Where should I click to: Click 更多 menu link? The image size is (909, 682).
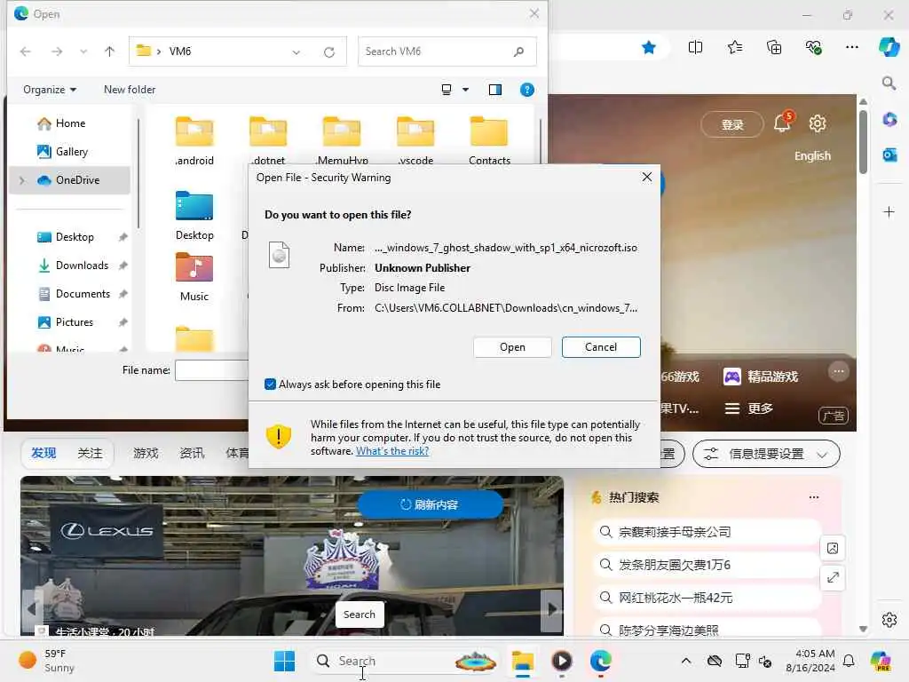749,408
